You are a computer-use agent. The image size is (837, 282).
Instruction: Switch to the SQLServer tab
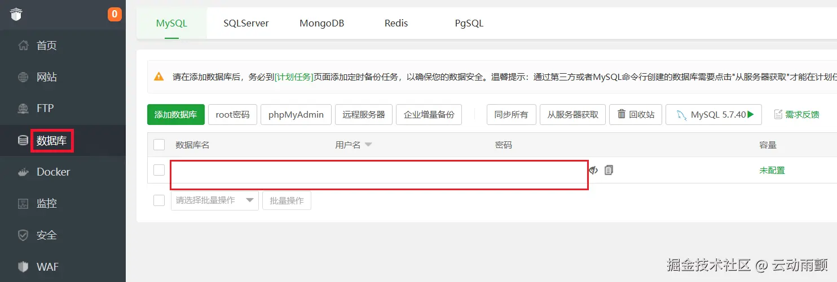246,23
